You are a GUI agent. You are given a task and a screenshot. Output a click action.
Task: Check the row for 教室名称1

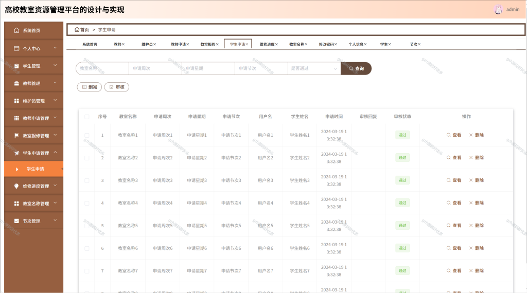click(x=86, y=135)
